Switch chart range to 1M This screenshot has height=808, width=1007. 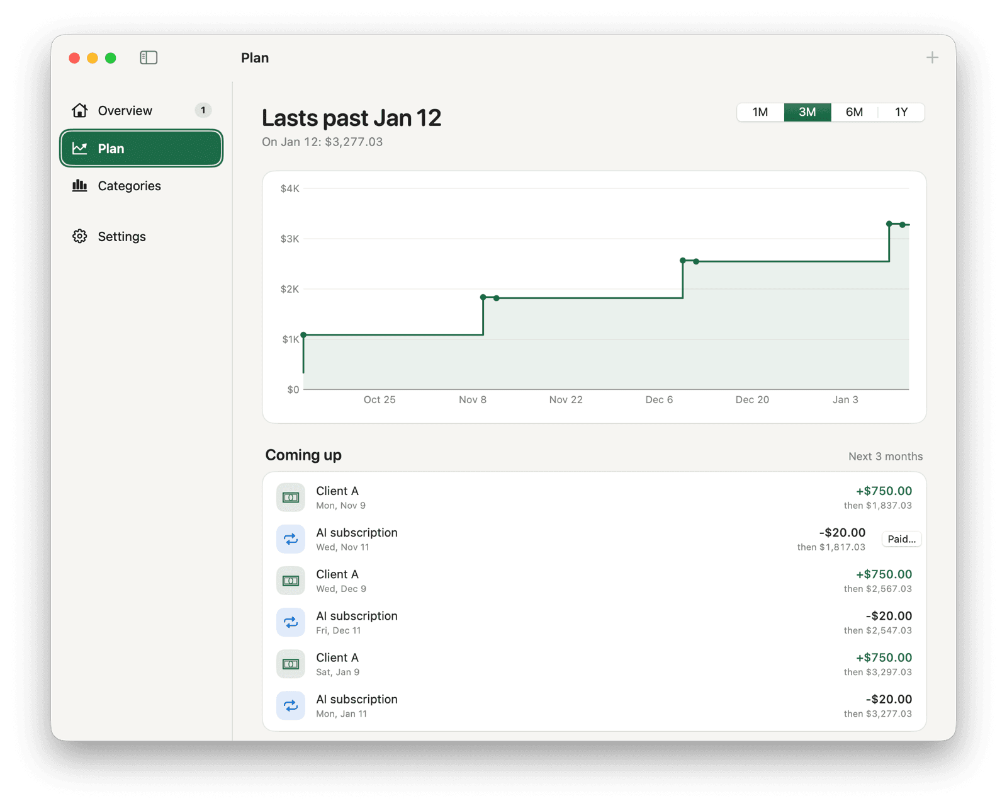pyautogui.click(x=760, y=112)
